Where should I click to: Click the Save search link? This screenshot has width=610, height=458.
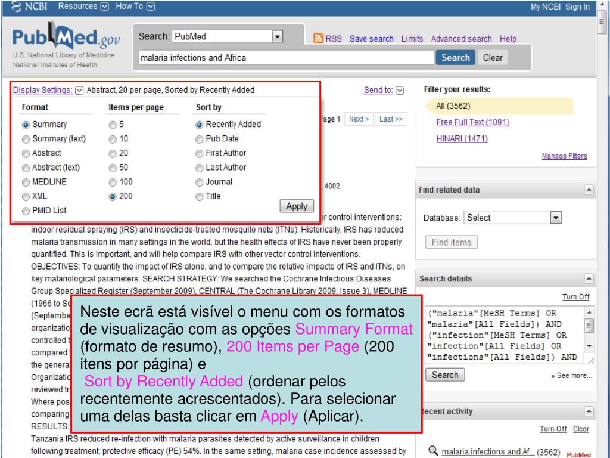(372, 39)
